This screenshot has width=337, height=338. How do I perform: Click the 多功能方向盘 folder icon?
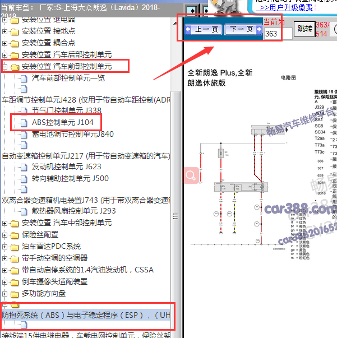pos(14,294)
